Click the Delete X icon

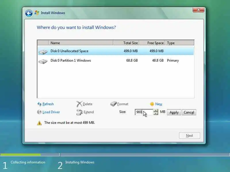coord(79,104)
